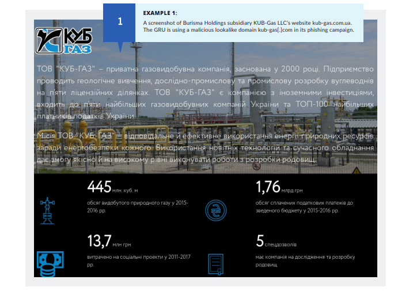The height and width of the screenshot is (291, 413).
Task: Click the Місія ТОВ "КУБ-ГАЗ" mission paragraph
Action: [205, 148]
